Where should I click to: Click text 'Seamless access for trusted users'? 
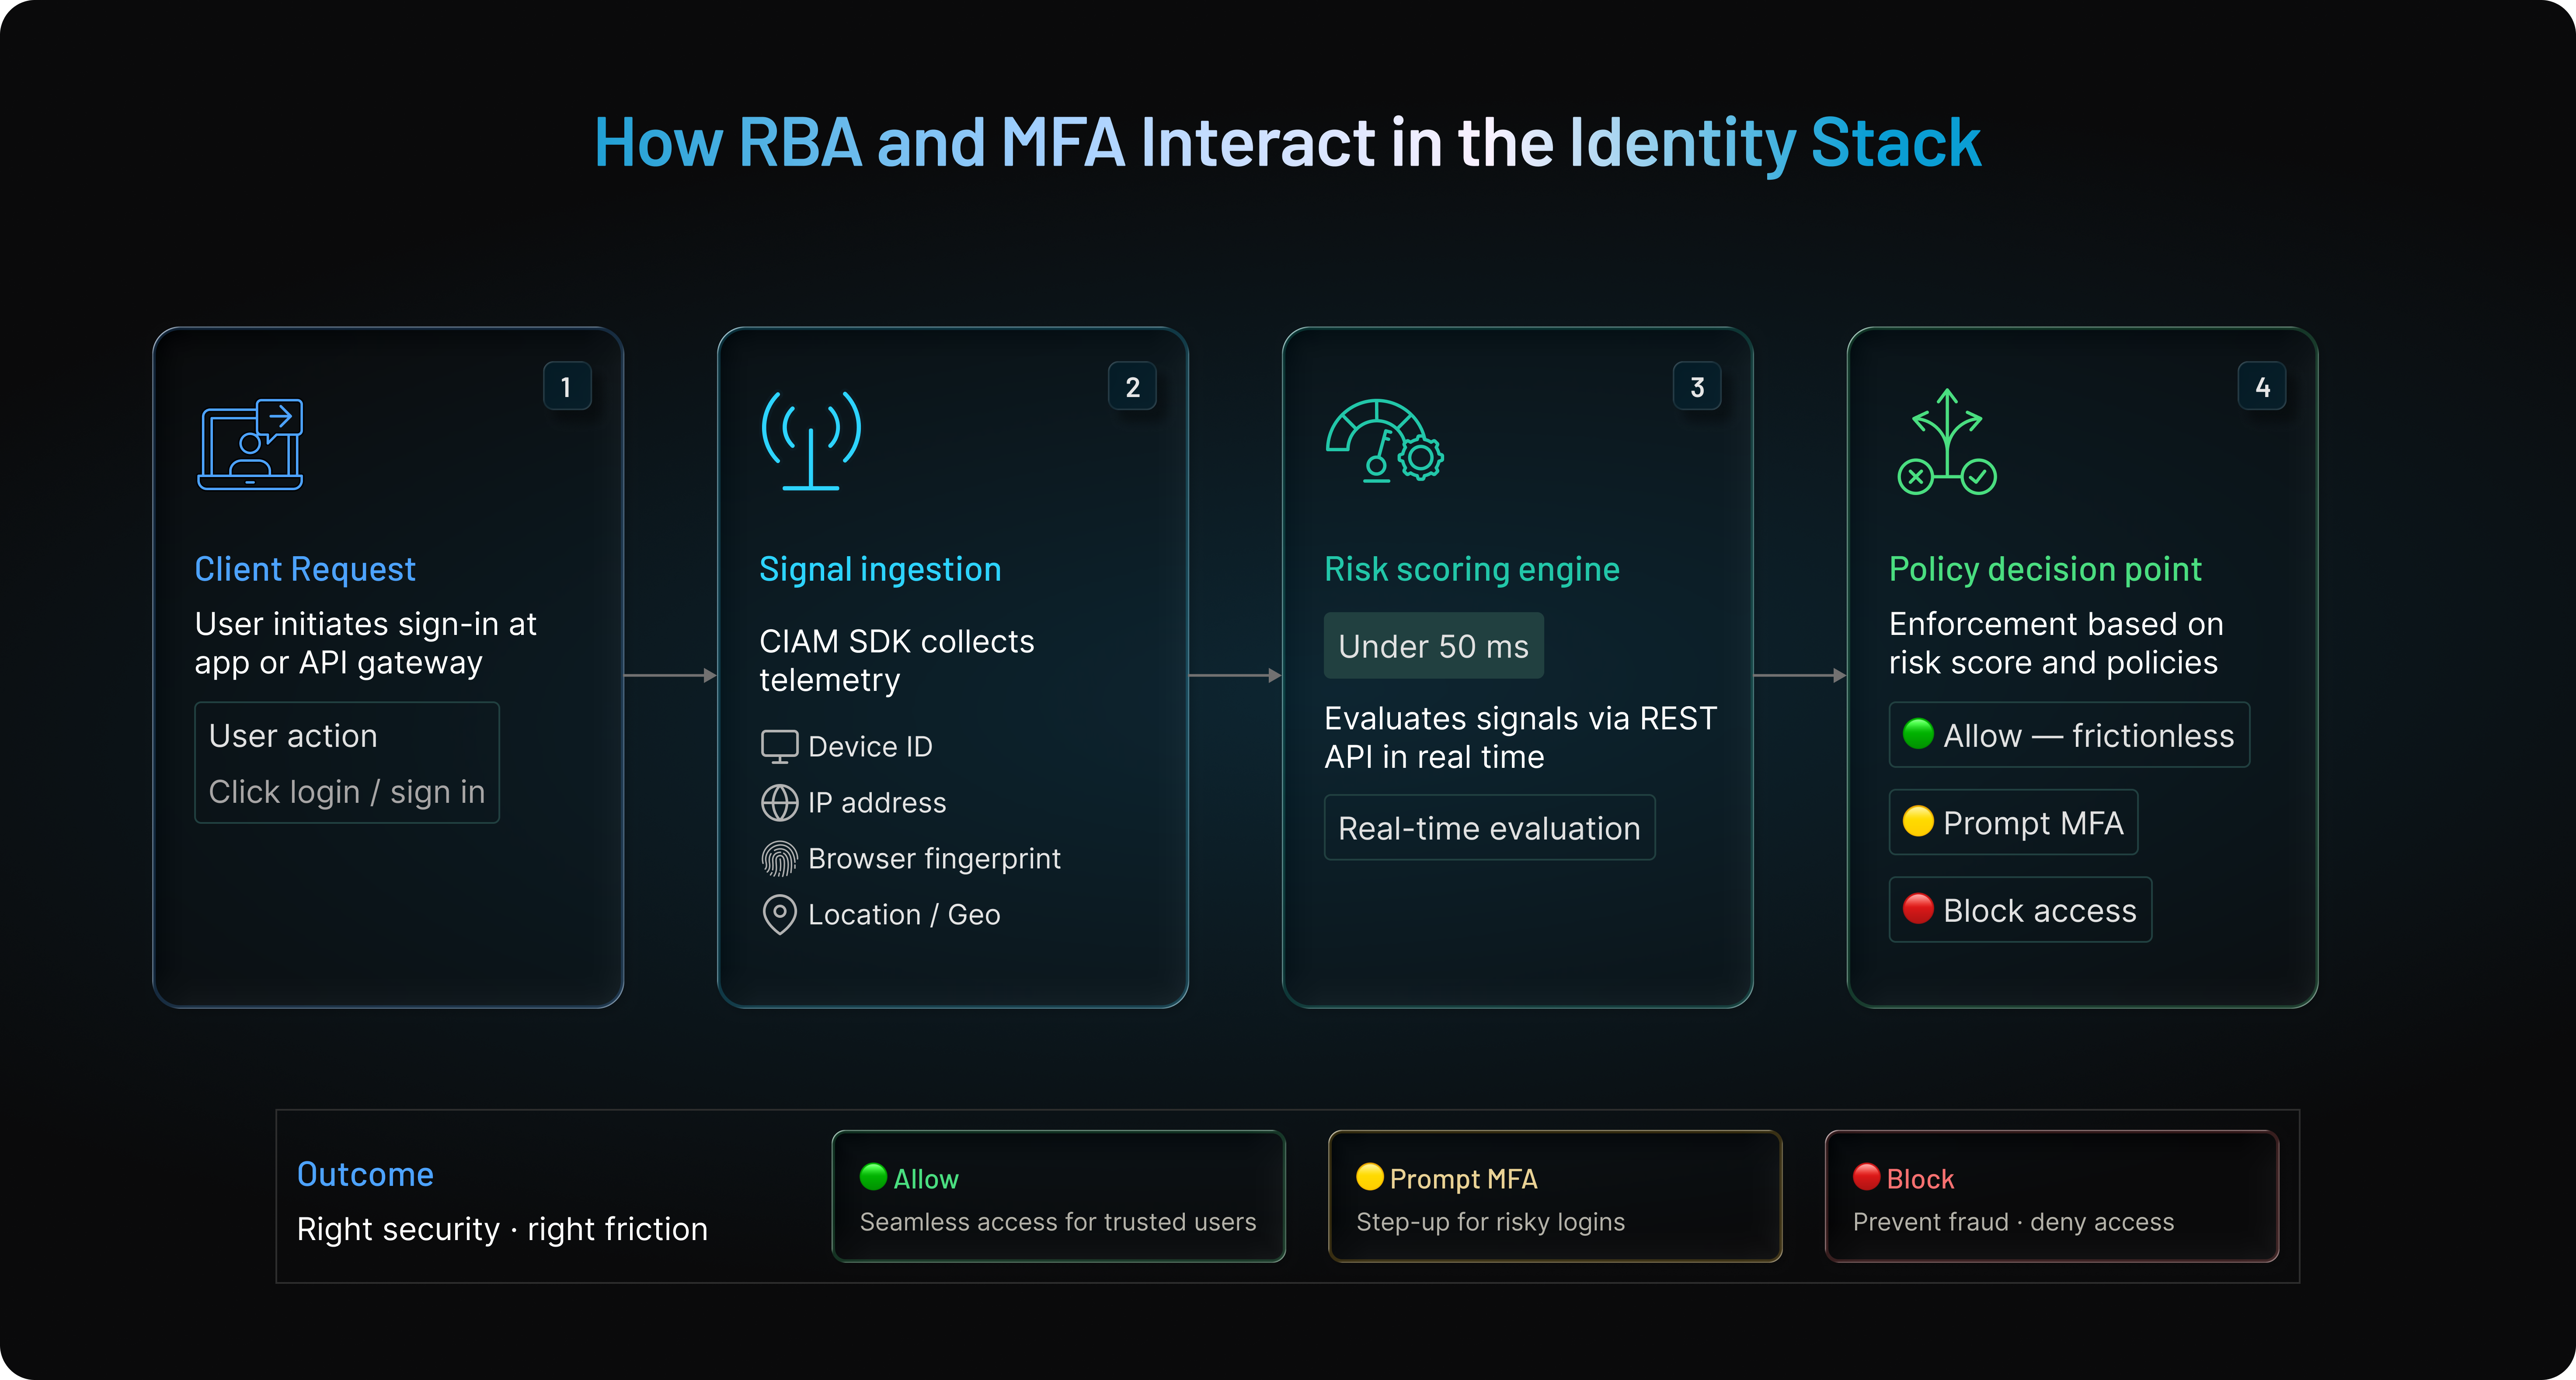click(1057, 1222)
